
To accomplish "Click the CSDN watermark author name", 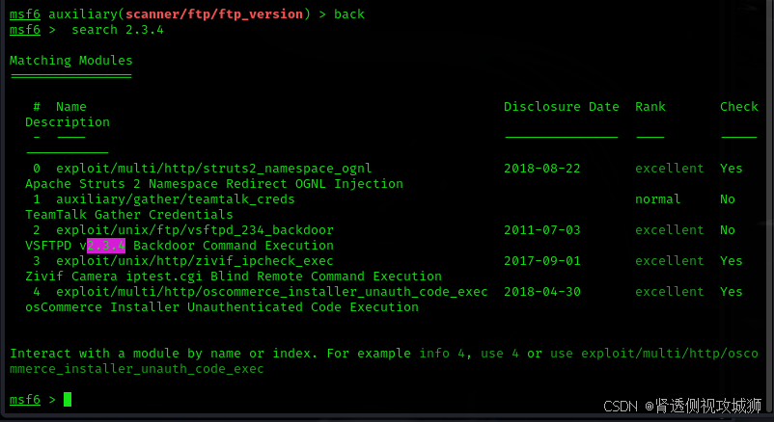I will coord(707,407).
